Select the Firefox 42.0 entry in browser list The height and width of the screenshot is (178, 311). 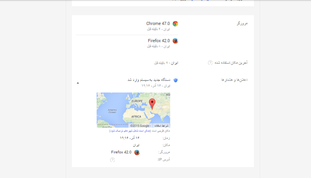[159, 41]
